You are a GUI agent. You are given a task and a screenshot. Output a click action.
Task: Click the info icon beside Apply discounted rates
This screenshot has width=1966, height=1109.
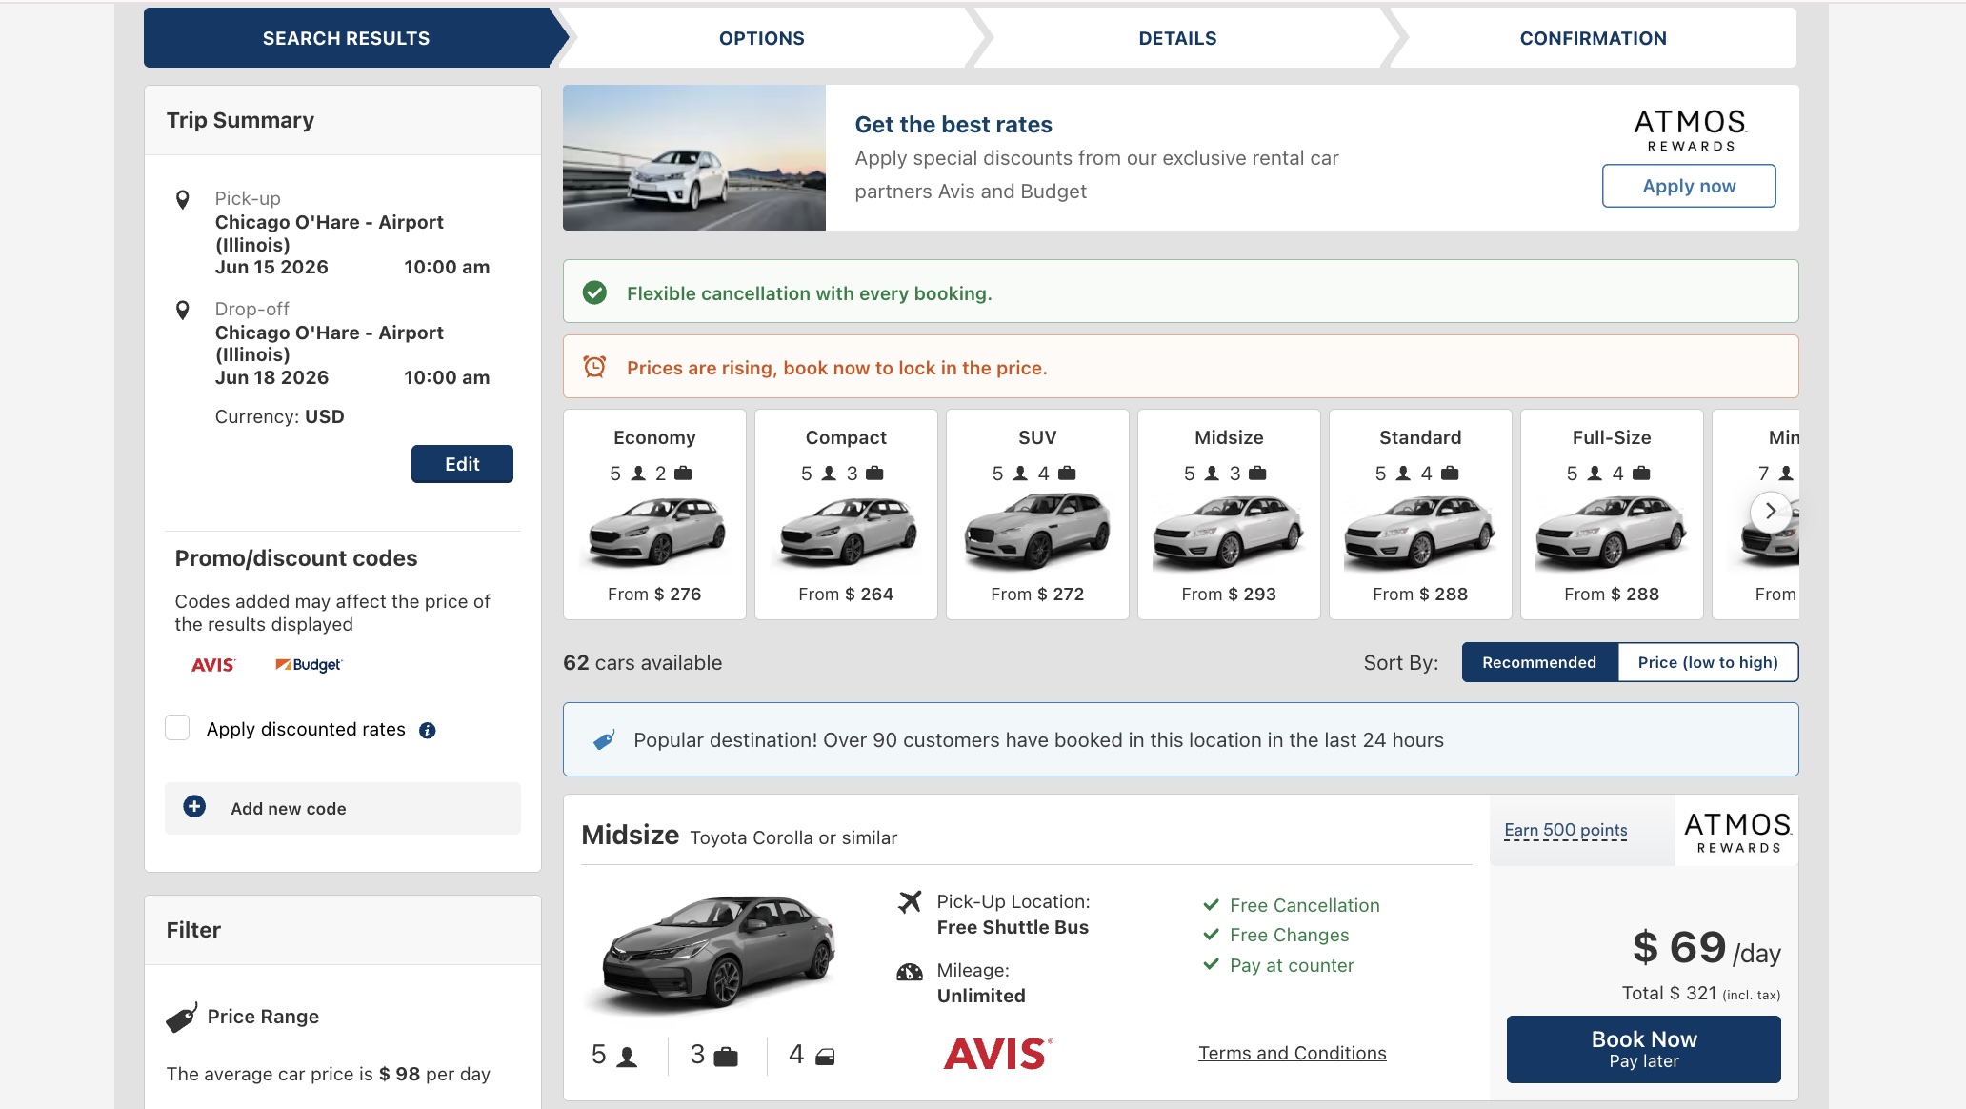point(428,731)
